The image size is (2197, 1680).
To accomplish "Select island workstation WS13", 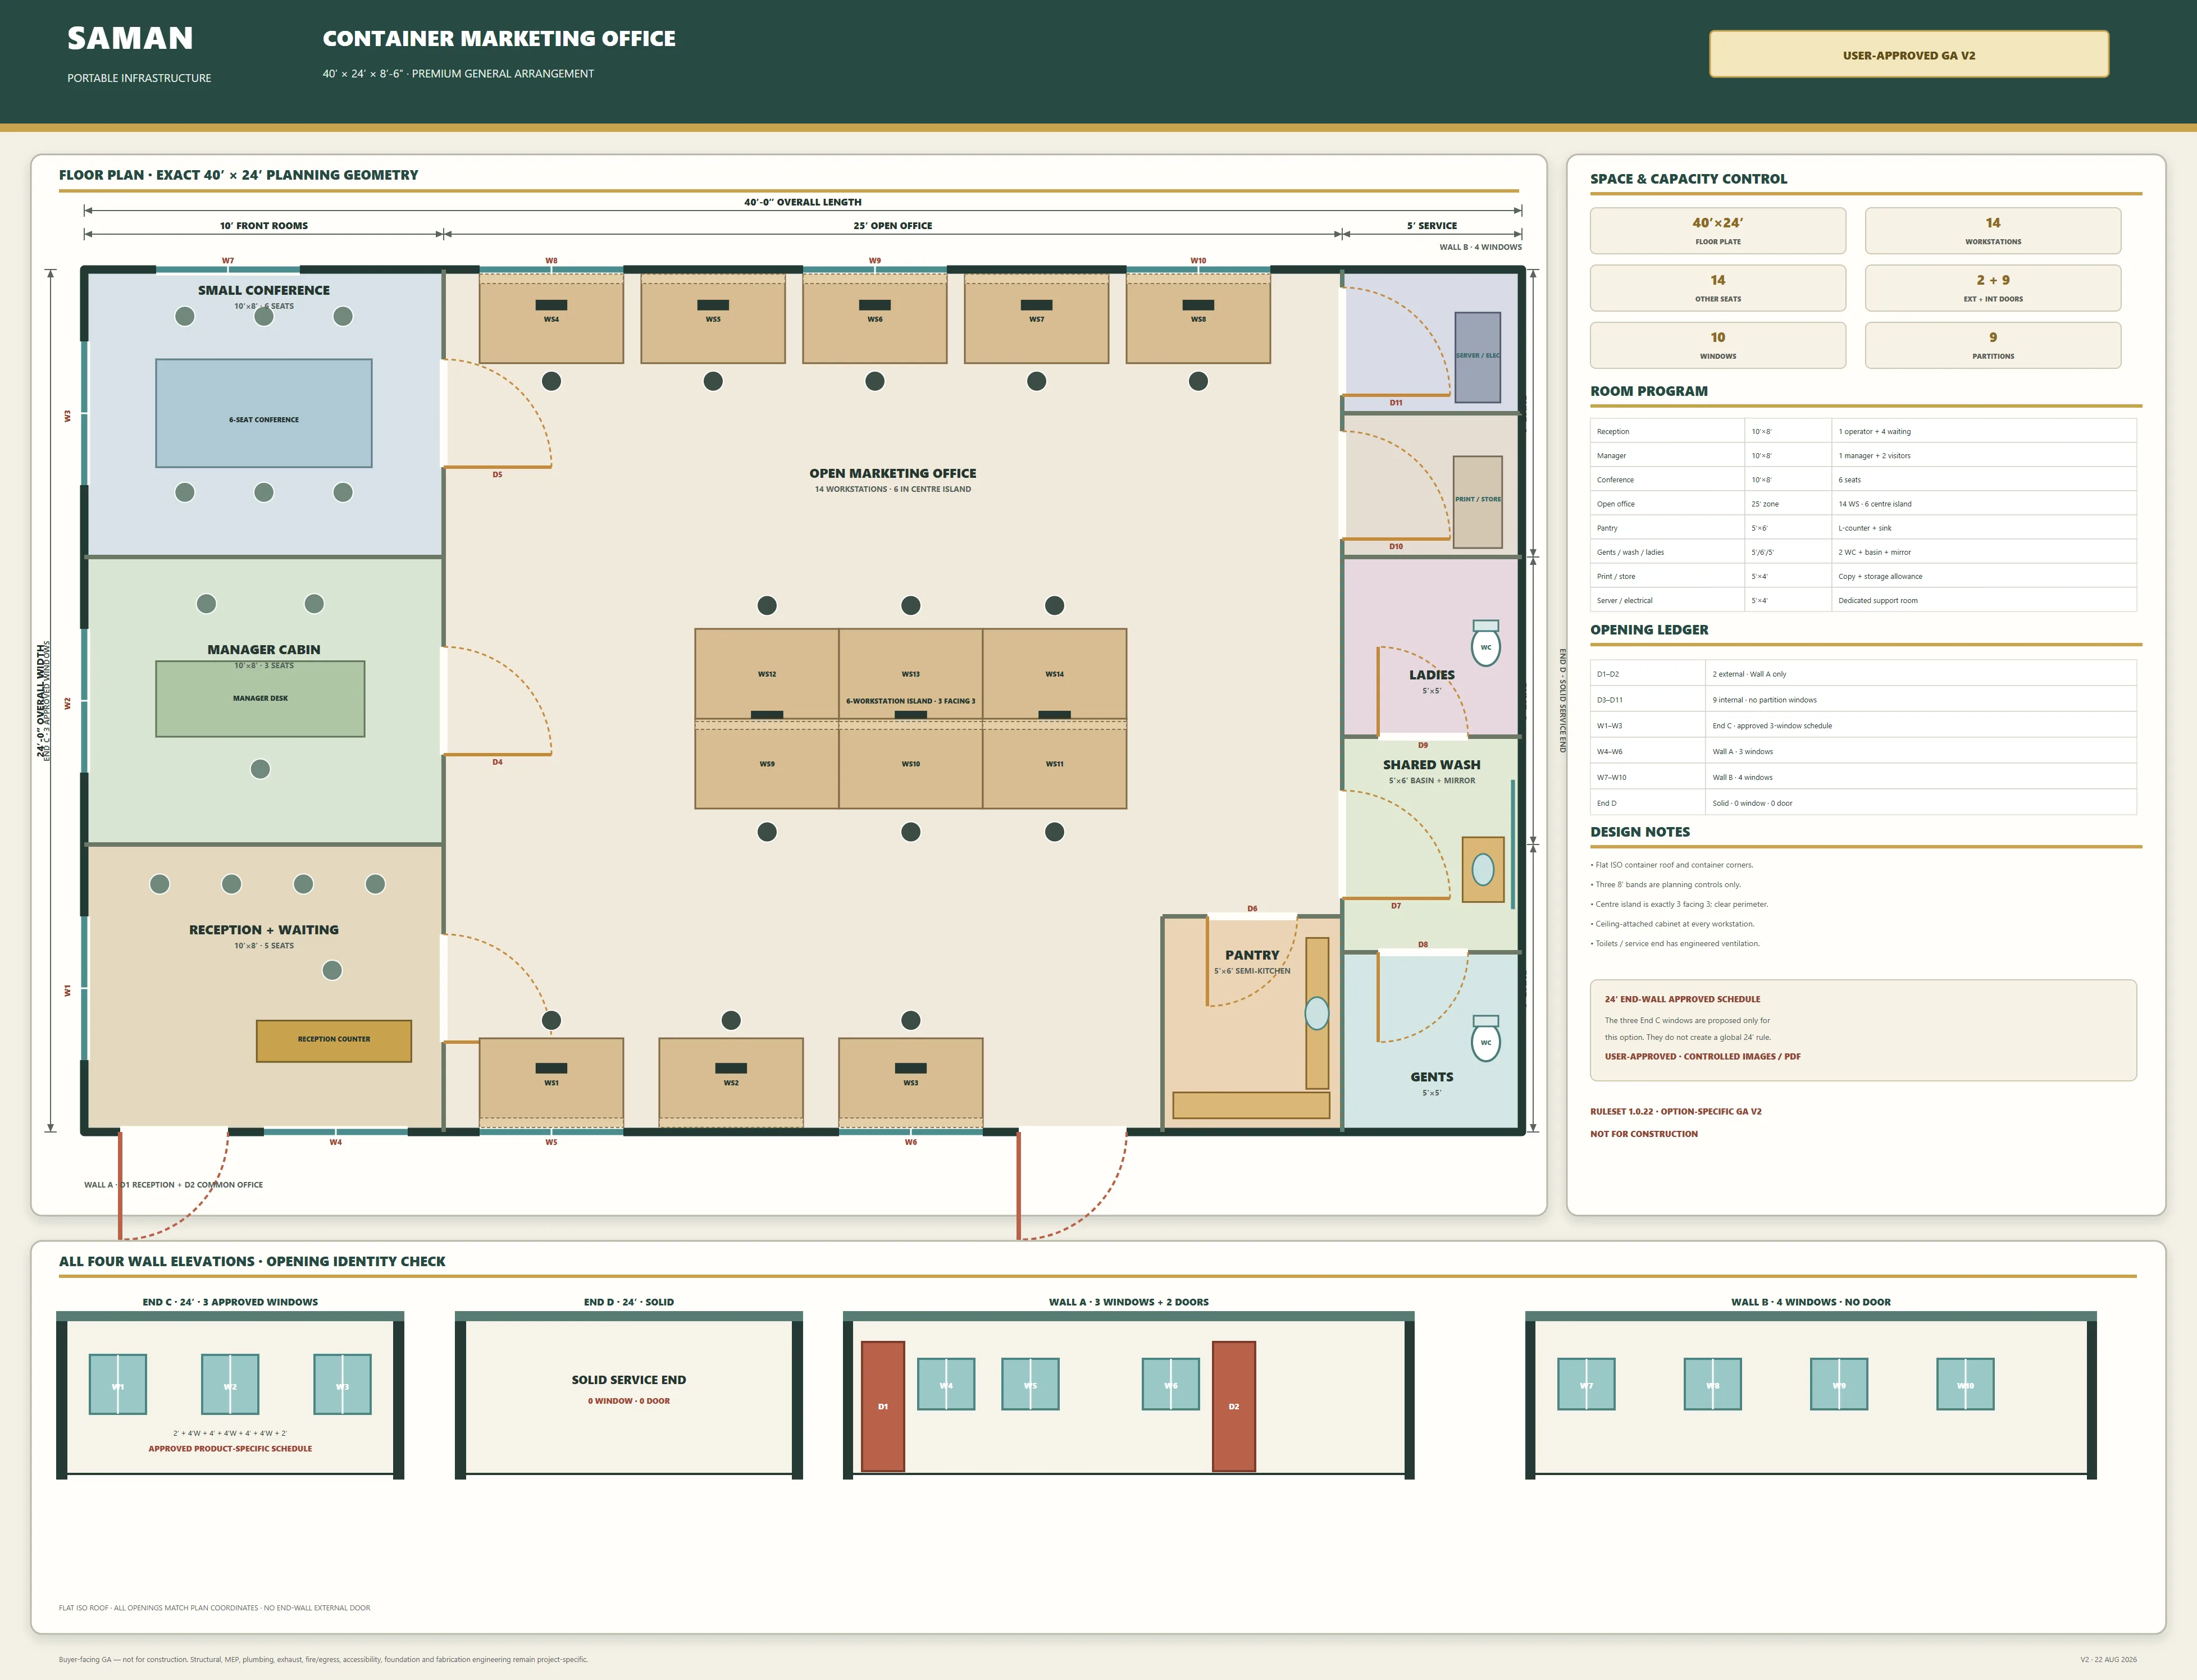I will [911, 674].
